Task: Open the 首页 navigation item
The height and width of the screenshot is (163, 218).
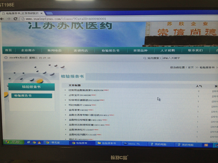Action: pos(8,50)
